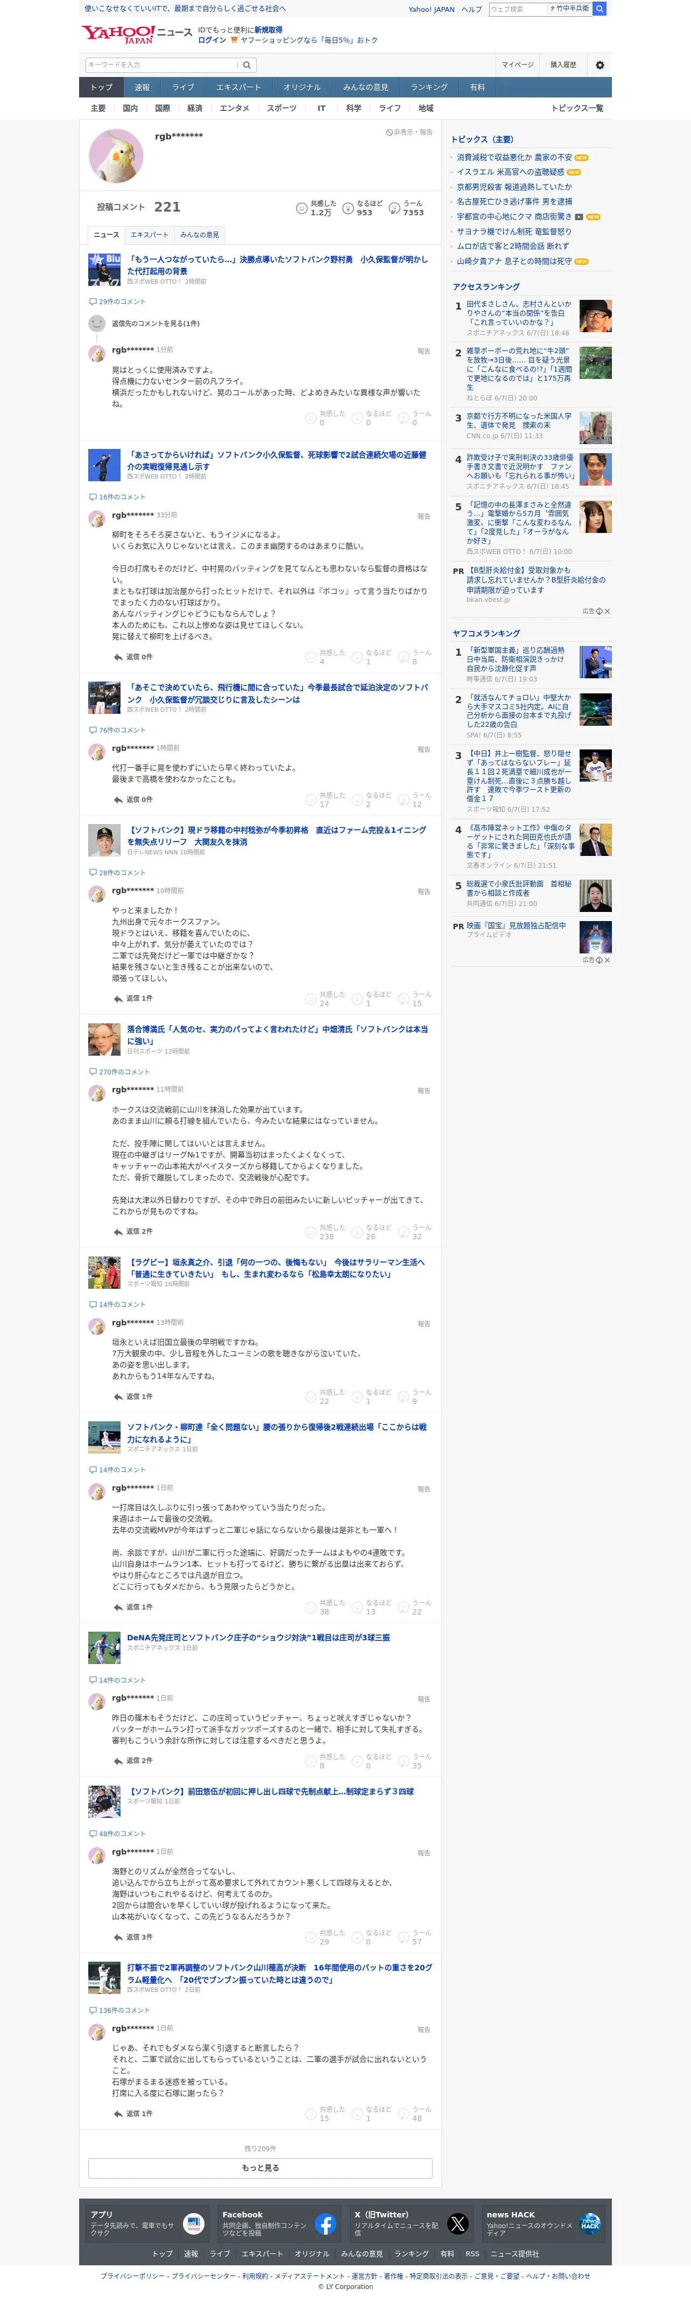This screenshot has width=691, height=2303.
Task: Go to the エキスパート navigation tab
Action: 239,87
